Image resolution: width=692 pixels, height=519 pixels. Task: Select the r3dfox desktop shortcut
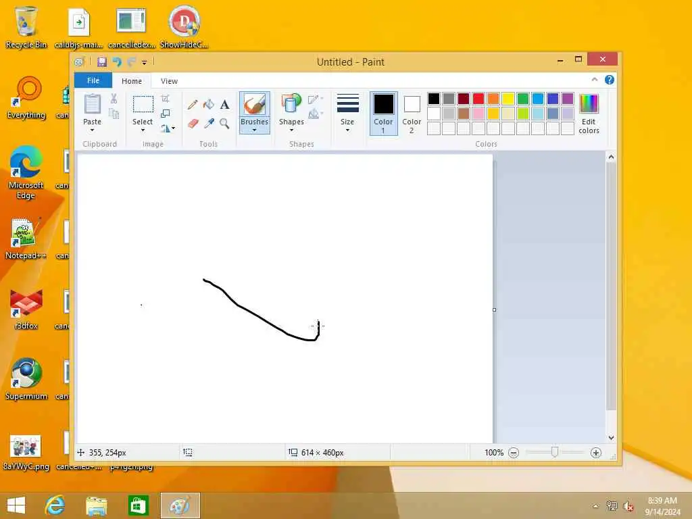click(x=26, y=309)
